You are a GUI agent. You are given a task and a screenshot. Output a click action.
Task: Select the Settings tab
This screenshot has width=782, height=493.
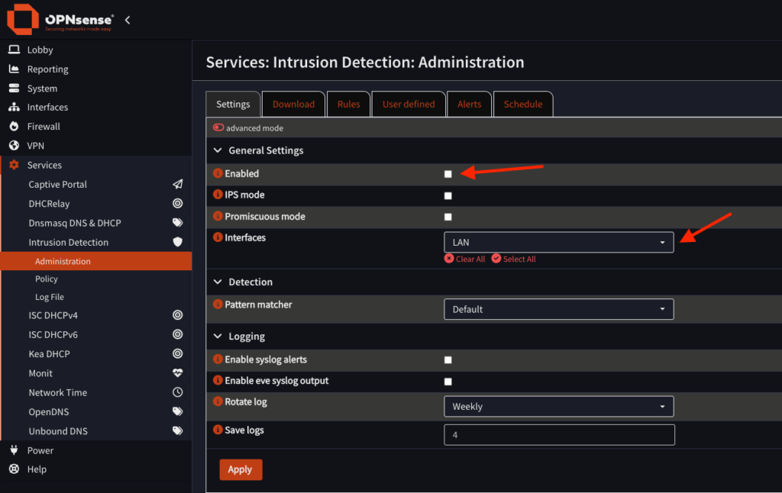tap(233, 105)
